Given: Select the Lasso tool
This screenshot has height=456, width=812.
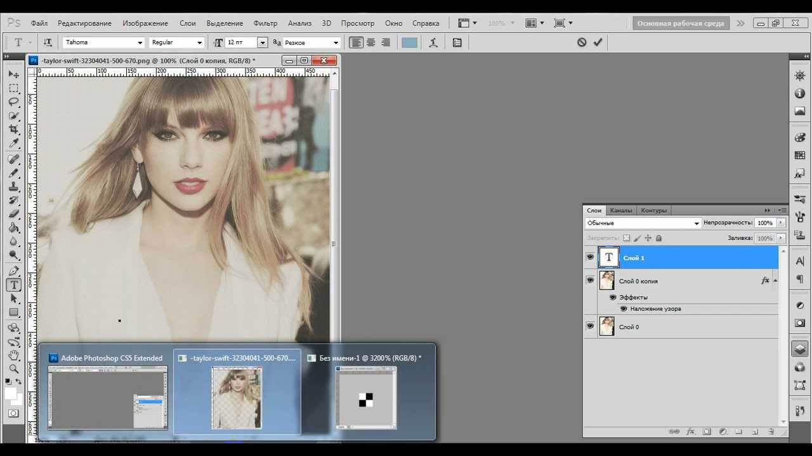Looking at the screenshot, I should point(13,102).
